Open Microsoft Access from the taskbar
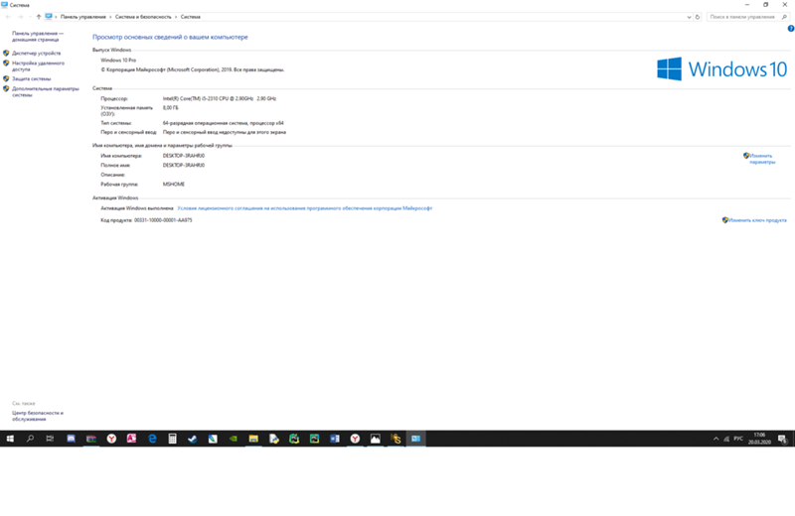Image resolution: width=795 pixels, height=516 pixels. click(132, 439)
